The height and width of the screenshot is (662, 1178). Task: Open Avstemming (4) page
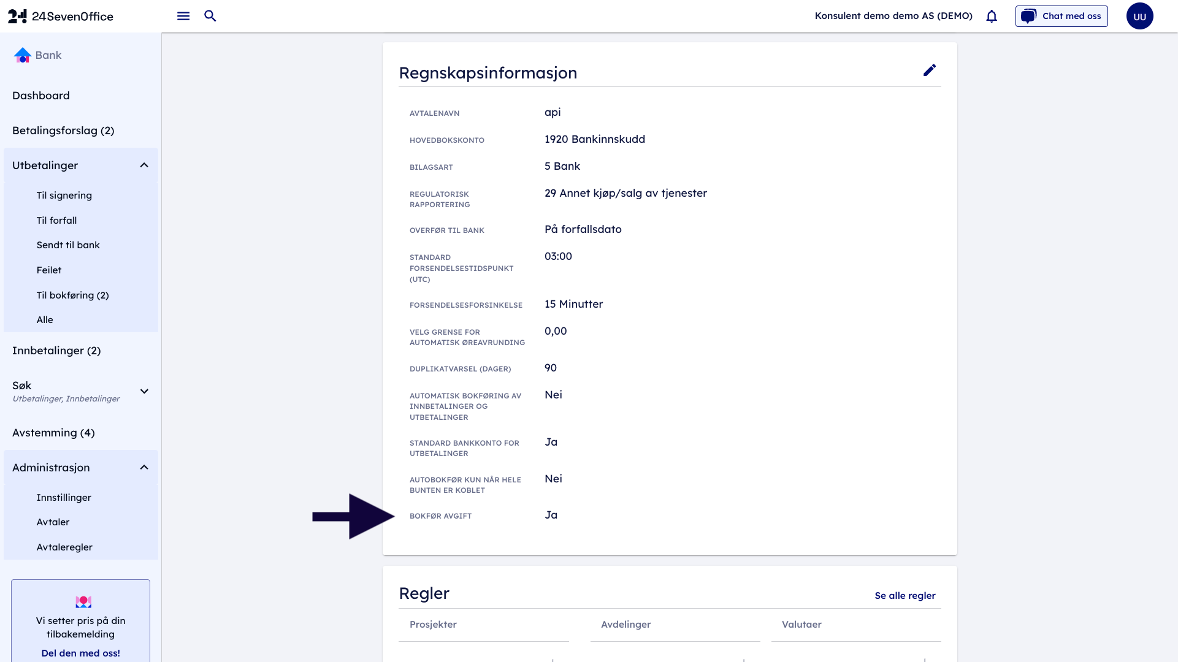pos(53,433)
